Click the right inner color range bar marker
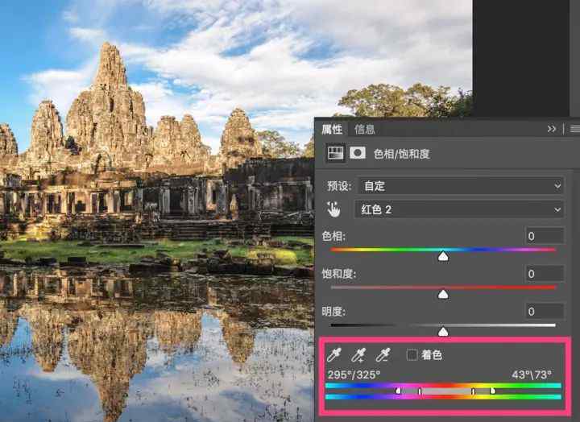Viewport: 580px width, 422px height. [x=473, y=391]
